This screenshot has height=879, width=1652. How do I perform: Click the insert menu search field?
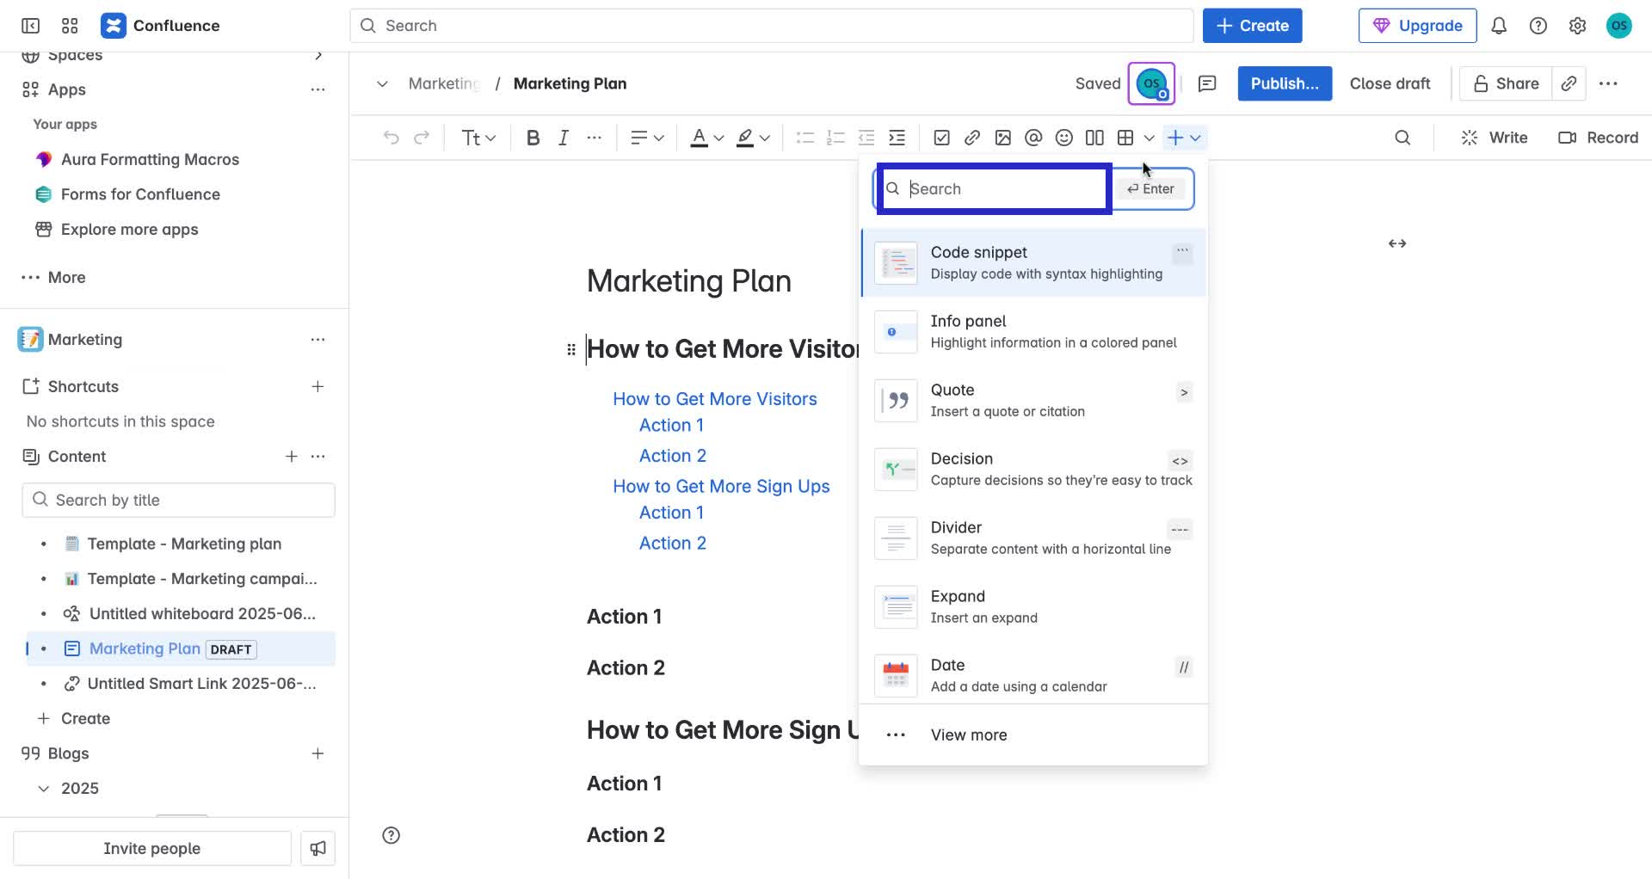click(x=992, y=188)
